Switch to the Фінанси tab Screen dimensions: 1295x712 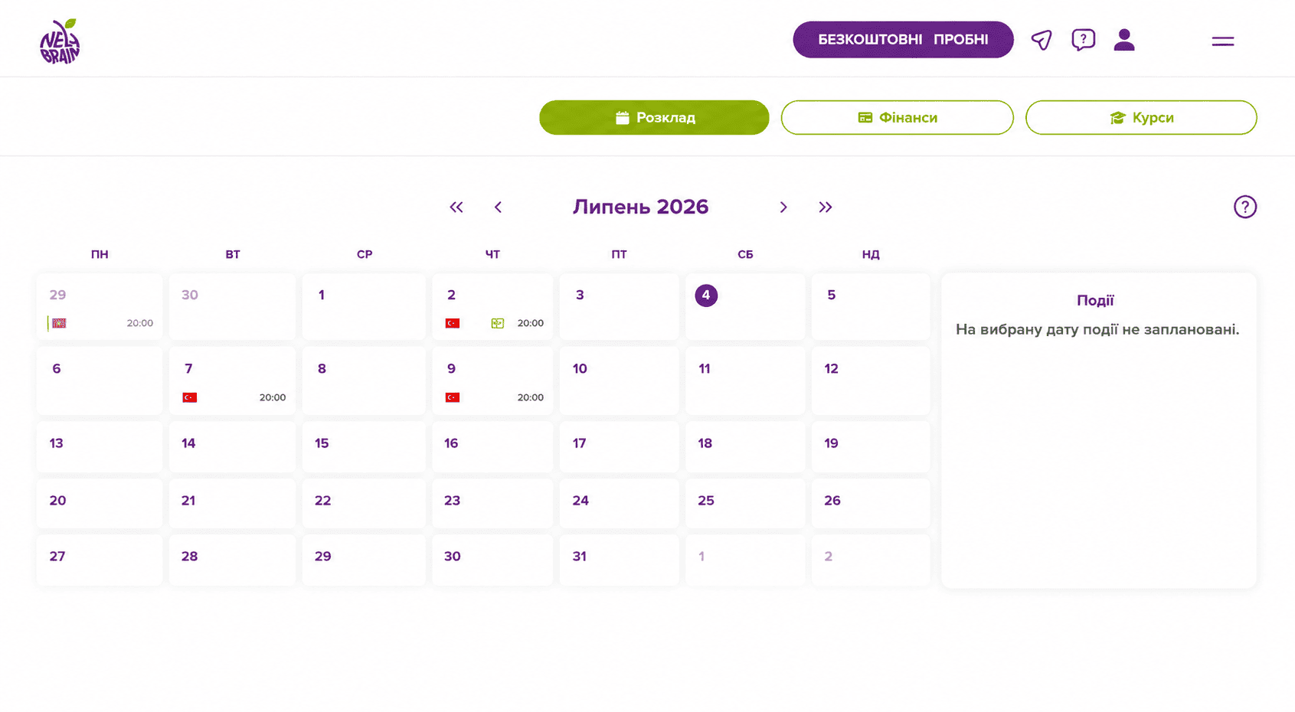click(x=898, y=118)
